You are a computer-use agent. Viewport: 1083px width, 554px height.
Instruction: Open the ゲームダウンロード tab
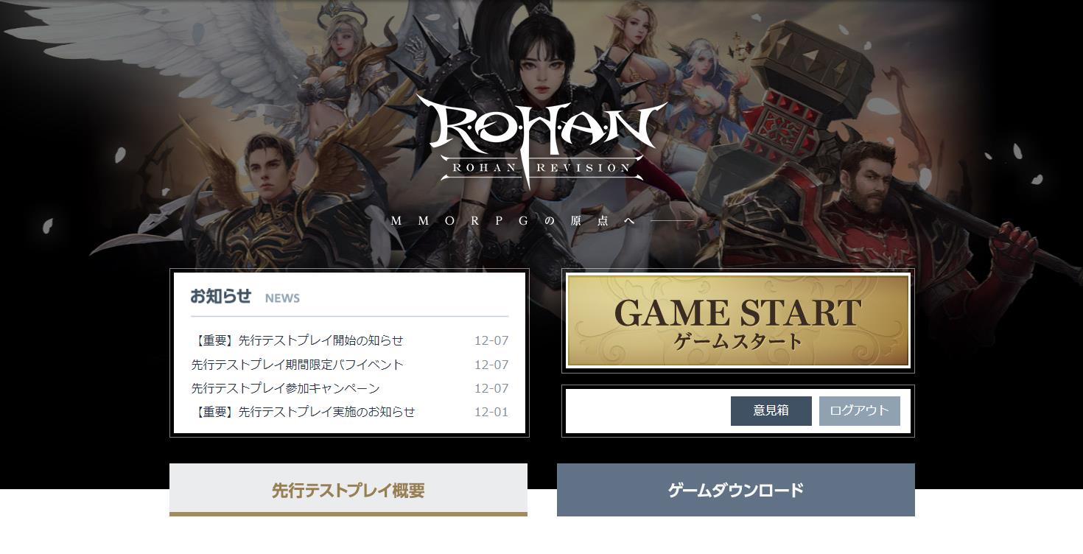736,490
